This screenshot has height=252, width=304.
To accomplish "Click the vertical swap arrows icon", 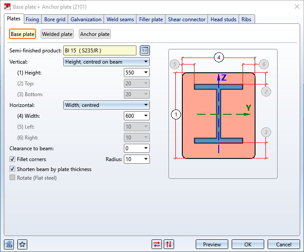I will point(169,245).
